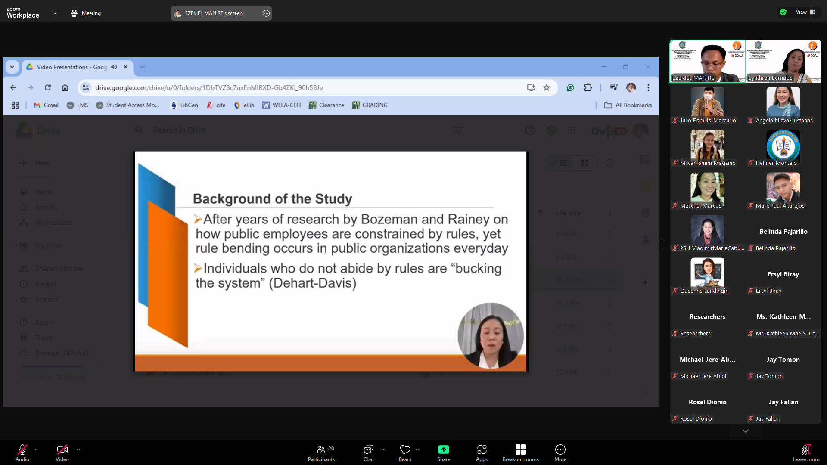This screenshot has height=465, width=827.
Task: Mute the Video Presentations browser tab audio
Action: pyautogui.click(x=114, y=67)
